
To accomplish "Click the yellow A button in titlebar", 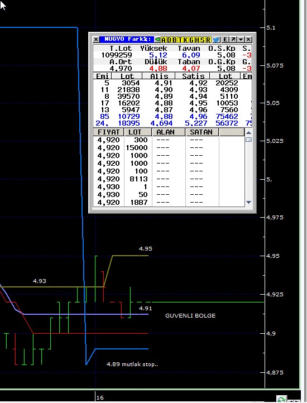I will pyautogui.click(x=164, y=40).
